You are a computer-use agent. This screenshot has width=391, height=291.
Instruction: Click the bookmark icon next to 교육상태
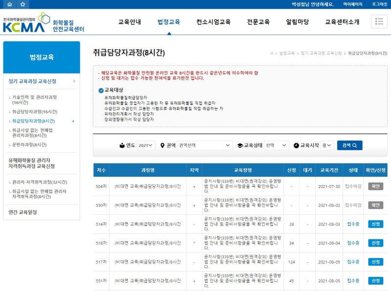tap(239, 145)
